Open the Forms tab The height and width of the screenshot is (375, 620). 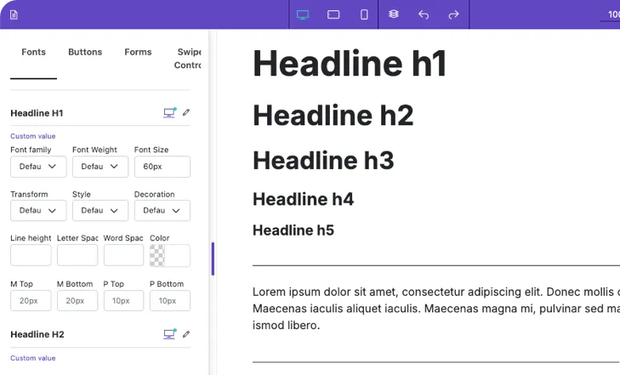click(138, 52)
